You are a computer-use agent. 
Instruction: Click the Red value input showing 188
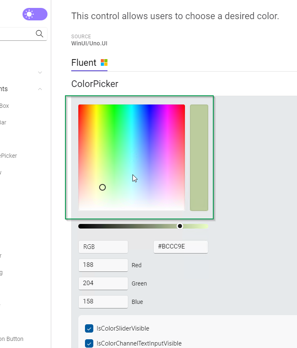103,265
